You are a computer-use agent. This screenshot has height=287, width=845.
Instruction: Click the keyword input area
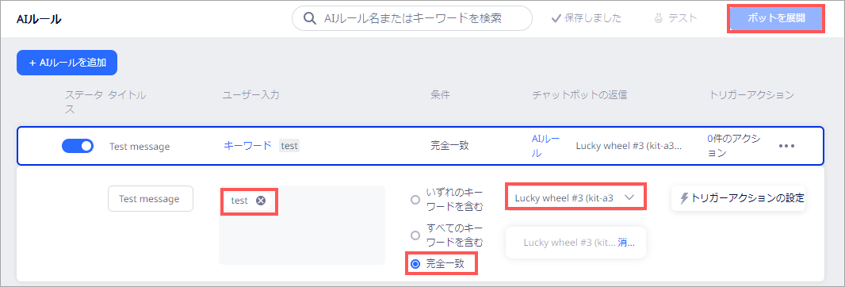(302, 225)
